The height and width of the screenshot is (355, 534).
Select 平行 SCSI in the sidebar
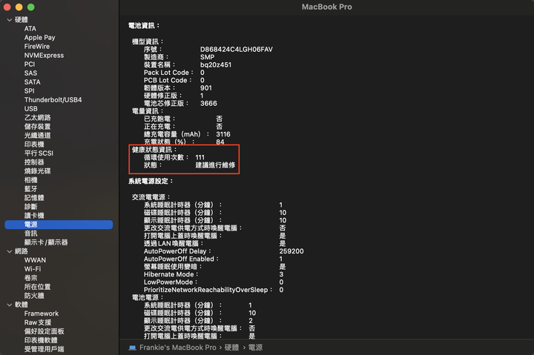click(x=39, y=153)
